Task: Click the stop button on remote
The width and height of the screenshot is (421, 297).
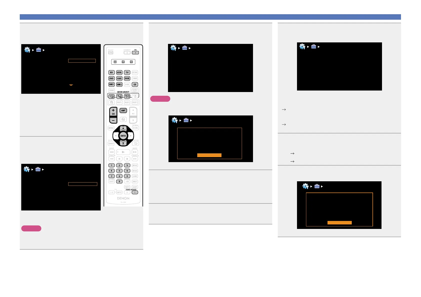Action: (127, 159)
